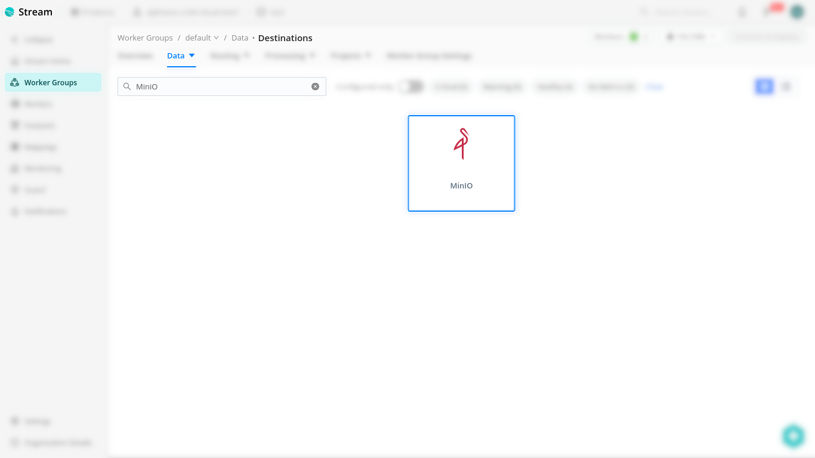Select the MinIO flamingo logo
The height and width of the screenshot is (458, 815).
pos(461,144)
